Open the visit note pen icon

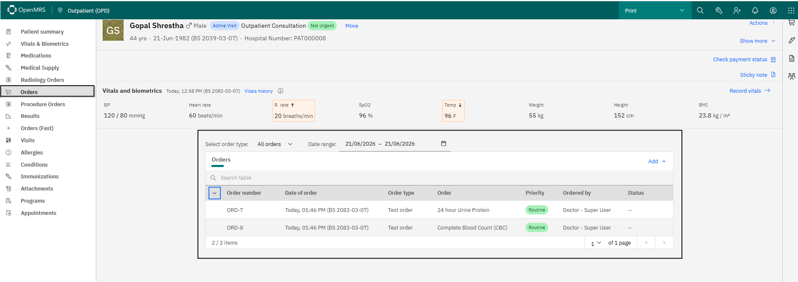[x=792, y=40]
